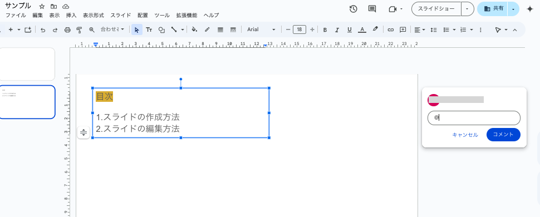The height and width of the screenshot is (217, 540).
Task: Toggle italic formatting
Action: (x=337, y=29)
